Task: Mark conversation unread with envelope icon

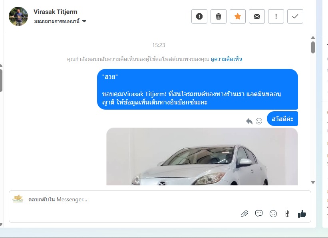Action: (256, 16)
